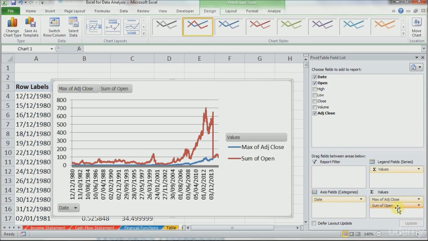The width and height of the screenshot is (428, 241).
Task: Apply the green line chart style
Action: point(291,27)
